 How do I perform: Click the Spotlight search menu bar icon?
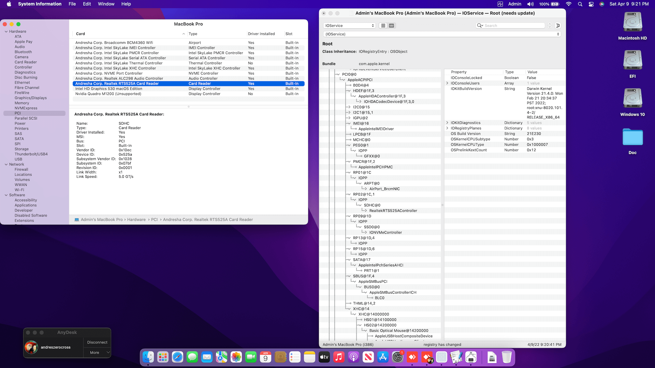click(580, 4)
